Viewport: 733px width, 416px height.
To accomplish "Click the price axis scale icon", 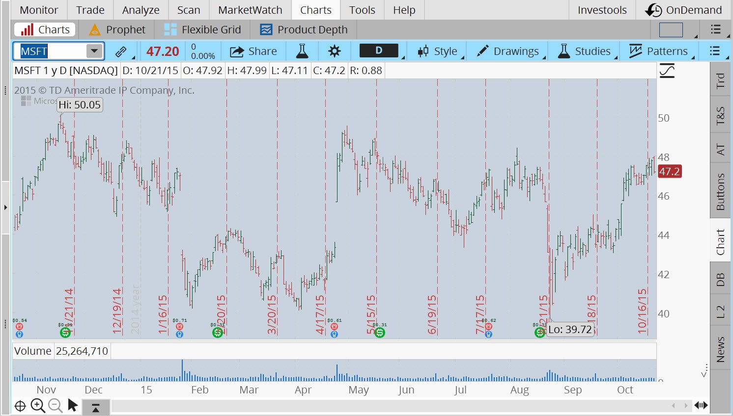I will click(667, 71).
